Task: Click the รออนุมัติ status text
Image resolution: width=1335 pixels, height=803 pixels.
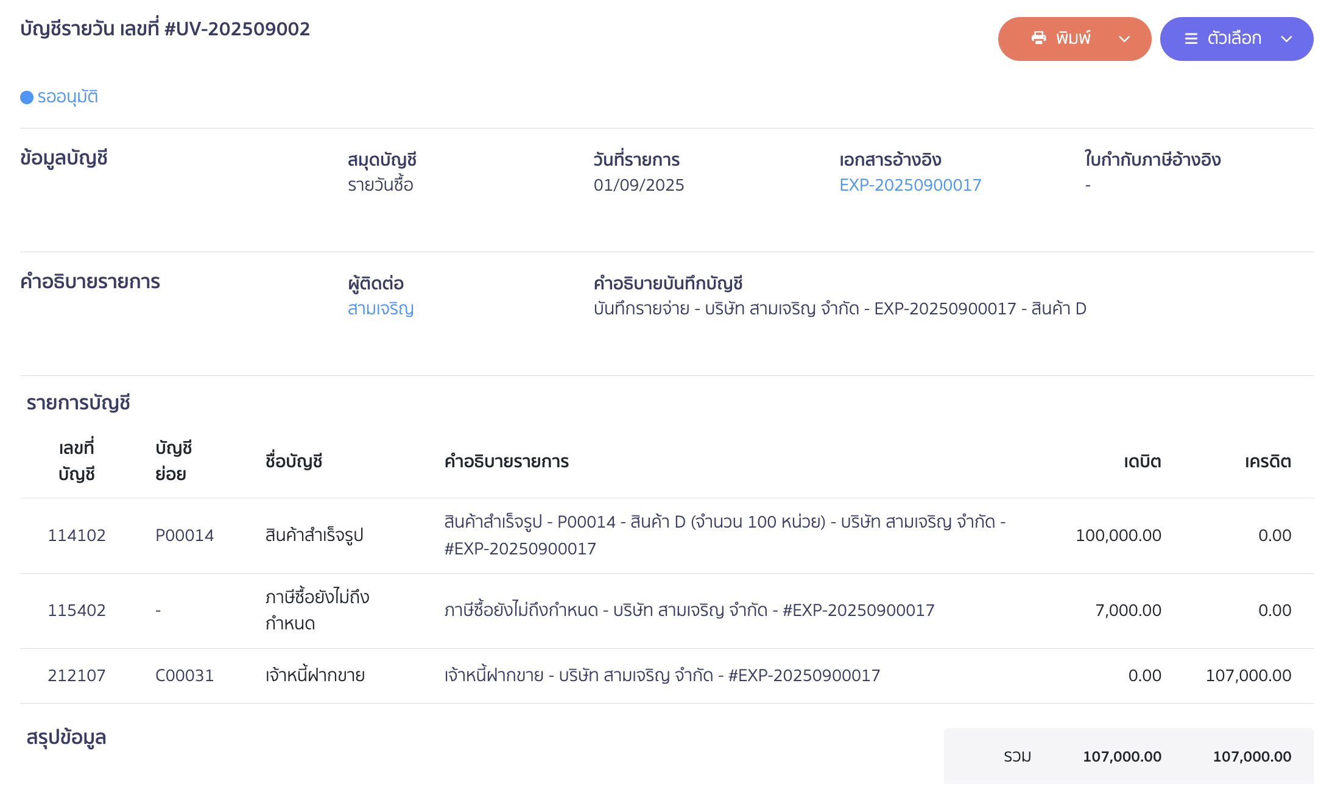Action: [x=68, y=97]
